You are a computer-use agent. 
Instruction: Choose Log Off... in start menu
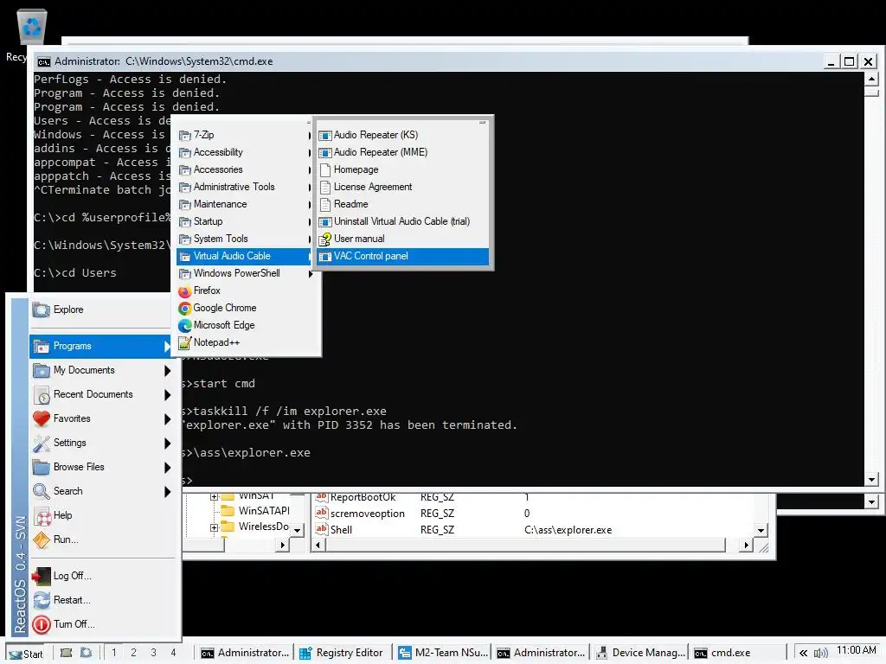102,575
